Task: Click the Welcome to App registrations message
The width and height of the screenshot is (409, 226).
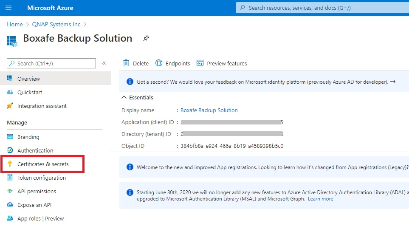Action: 272,167
